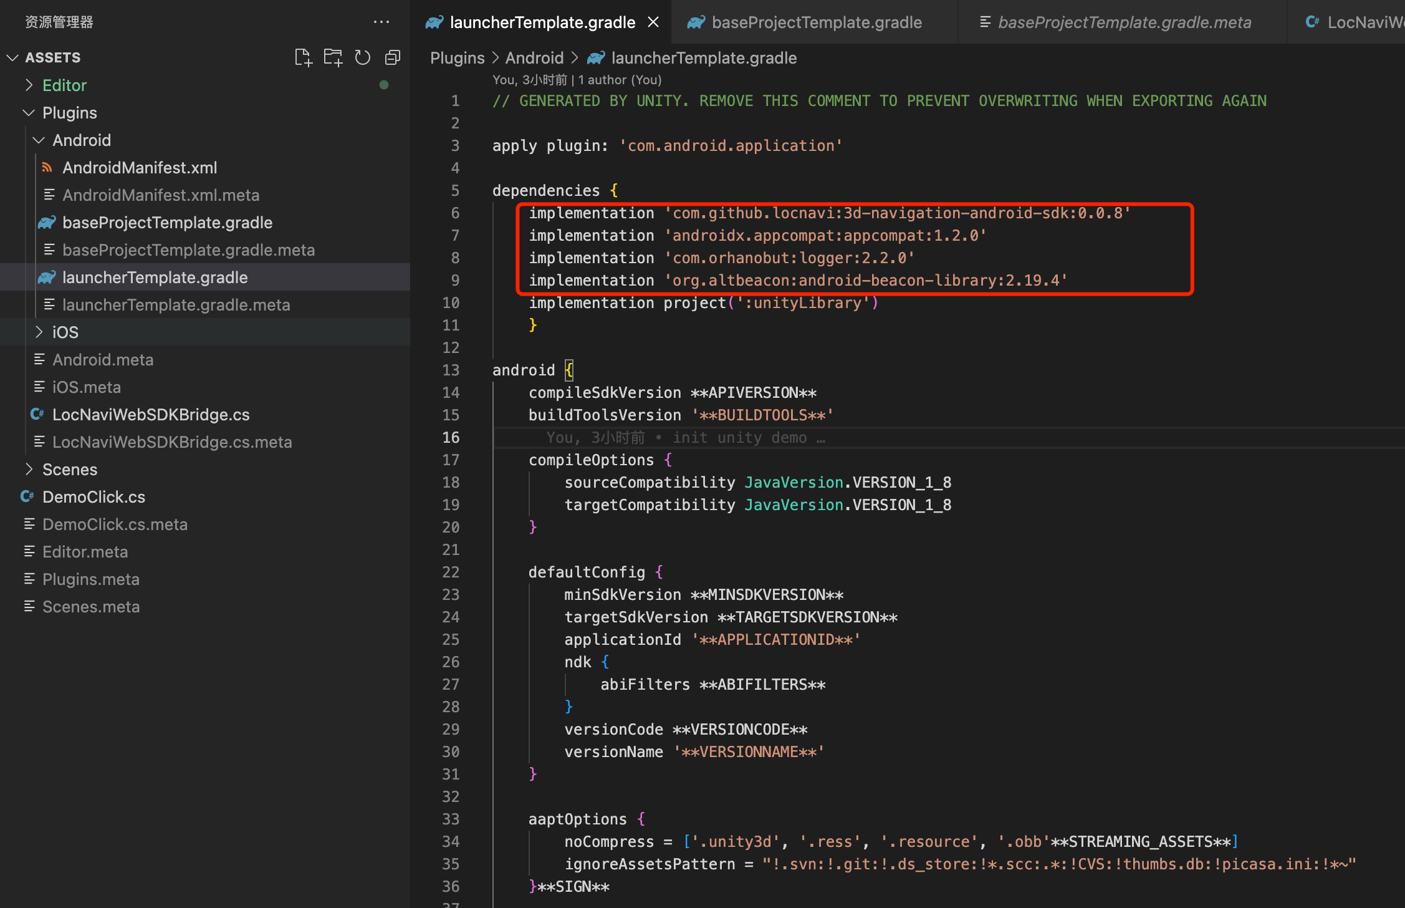
Task: Collapse the ASSETS section
Action: [x=12, y=57]
